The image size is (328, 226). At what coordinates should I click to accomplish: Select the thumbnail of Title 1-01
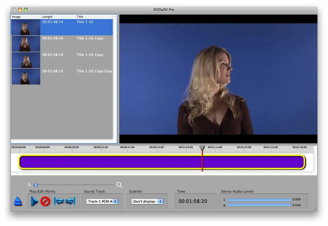[26, 27]
